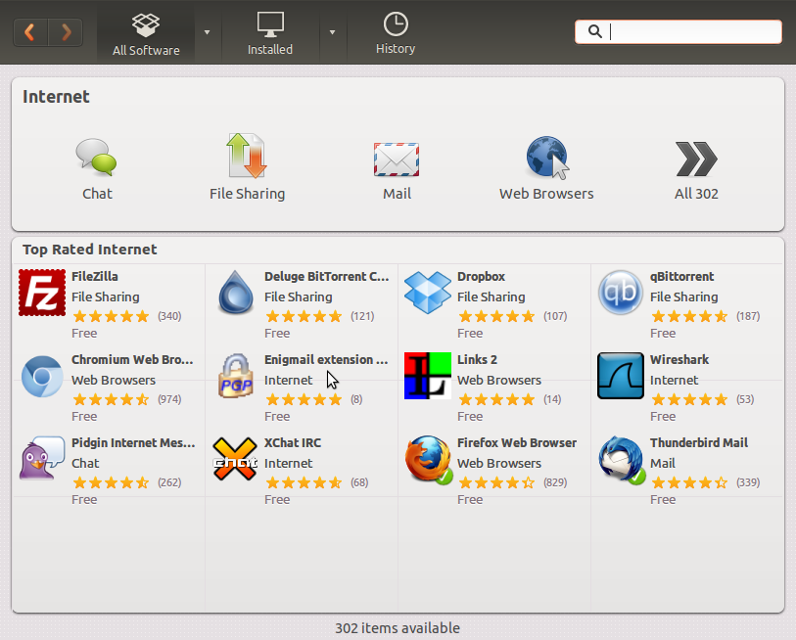Click the Wireshark app icon

(x=620, y=375)
